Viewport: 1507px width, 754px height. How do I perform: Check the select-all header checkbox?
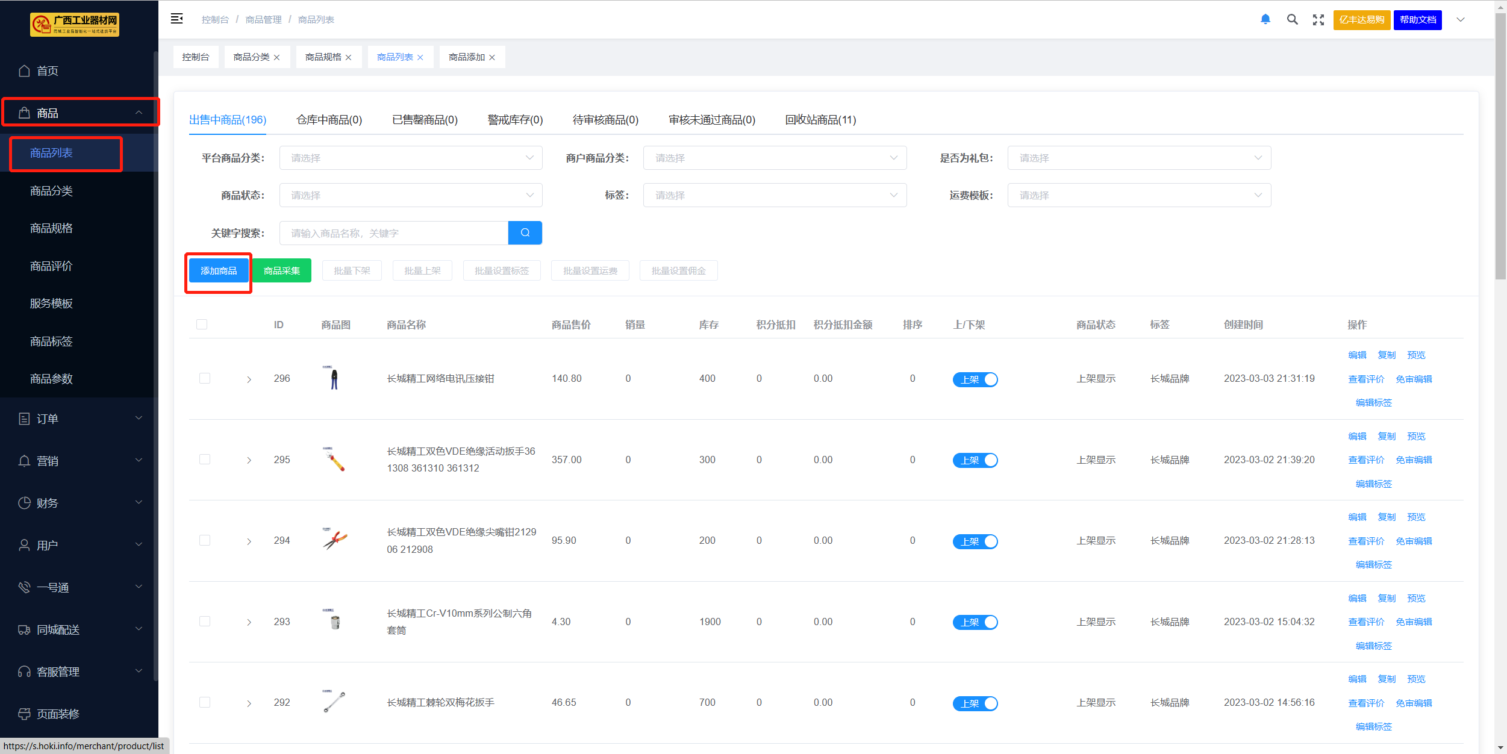(202, 325)
